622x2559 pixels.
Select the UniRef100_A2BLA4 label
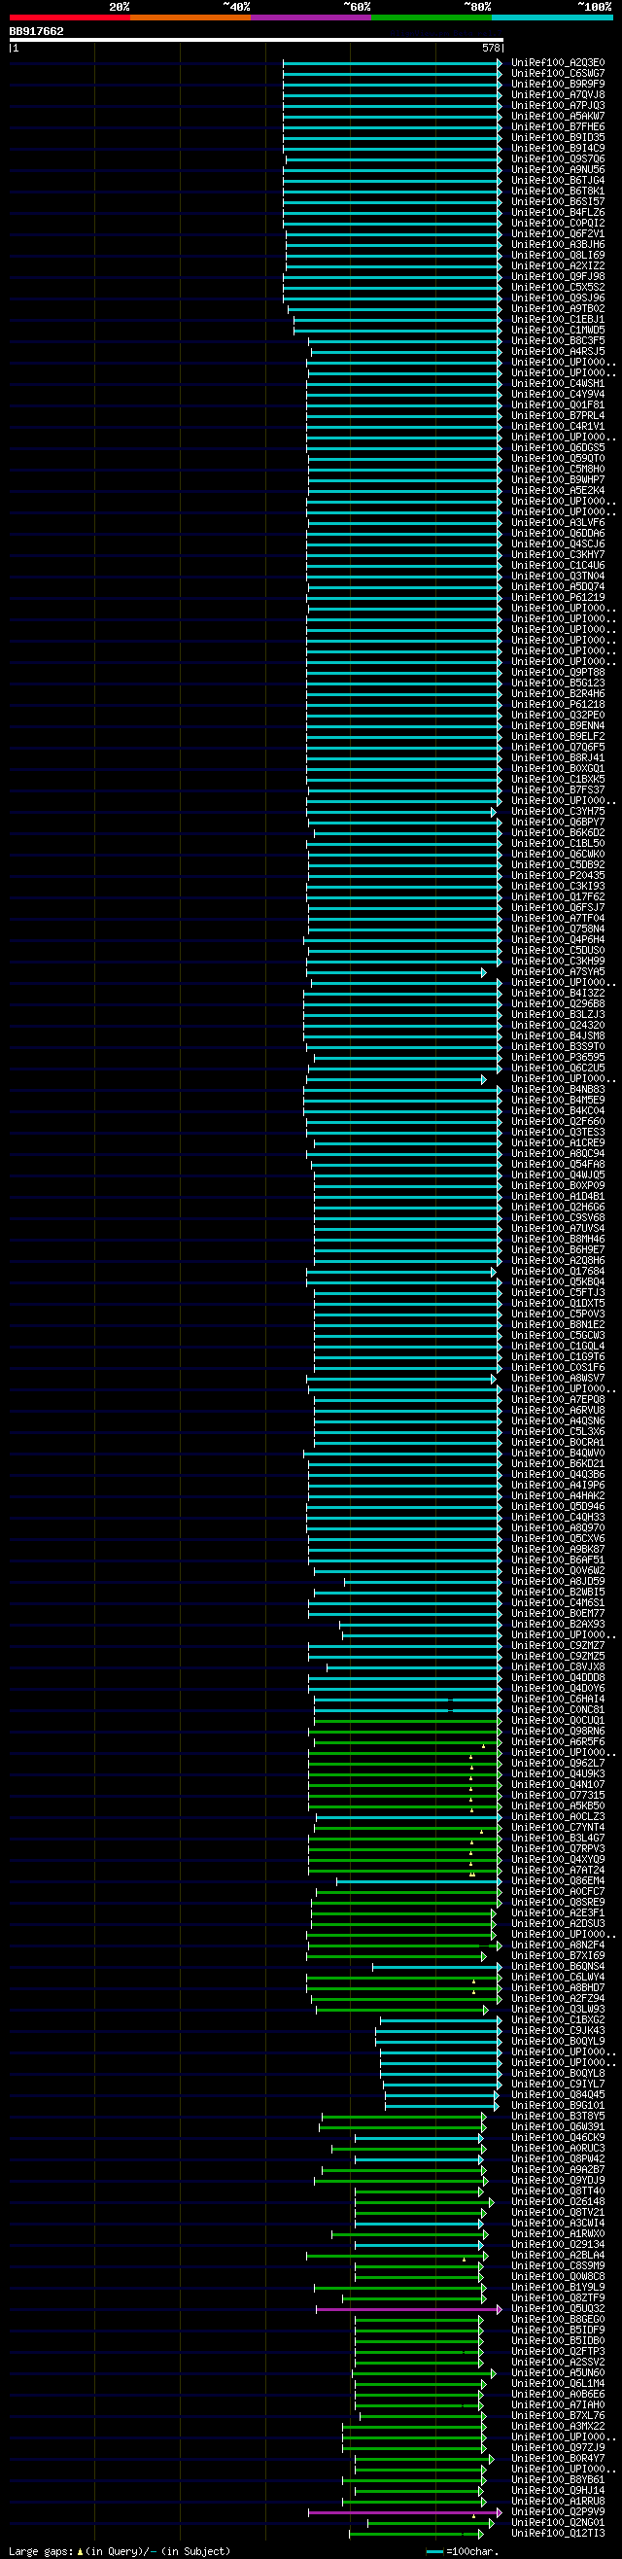[558, 2255]
